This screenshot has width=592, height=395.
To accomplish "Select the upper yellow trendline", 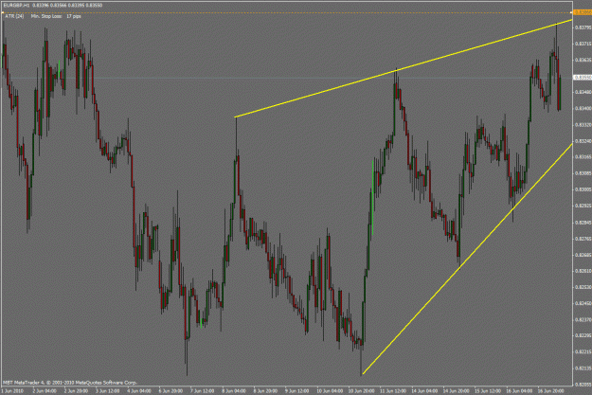I will pos(404,68).
